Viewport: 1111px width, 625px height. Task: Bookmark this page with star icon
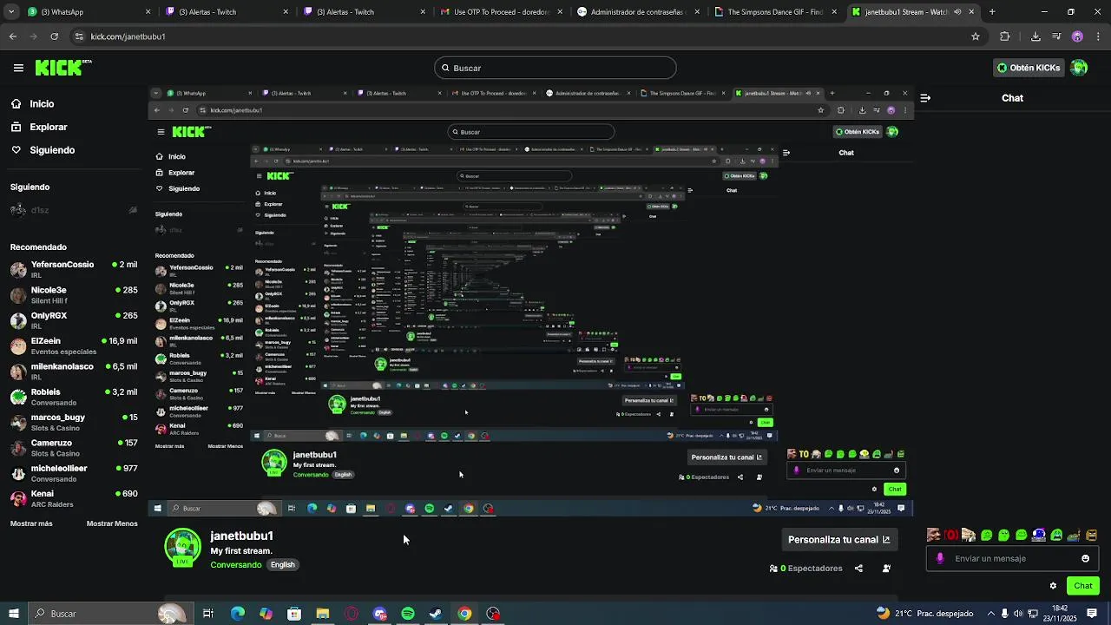976,36
